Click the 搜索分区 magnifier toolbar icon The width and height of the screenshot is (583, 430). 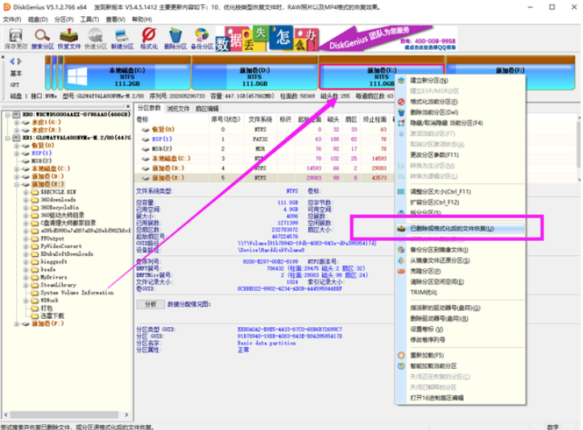[42, 37]
